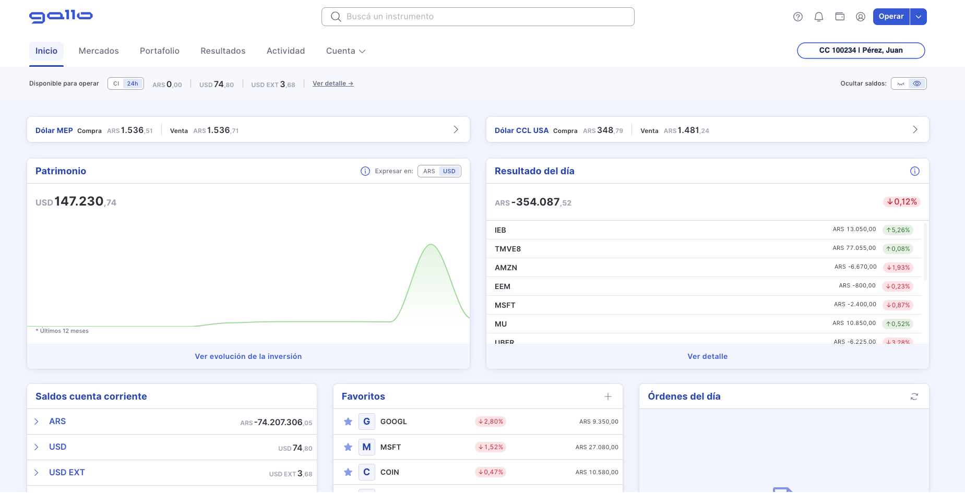
Task: Select CI settlement option
Action: coord(116,83)
